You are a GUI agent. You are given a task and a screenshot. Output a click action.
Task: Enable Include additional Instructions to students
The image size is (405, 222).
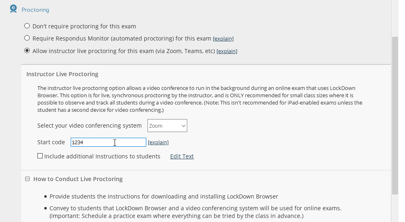tap(40, 156)
